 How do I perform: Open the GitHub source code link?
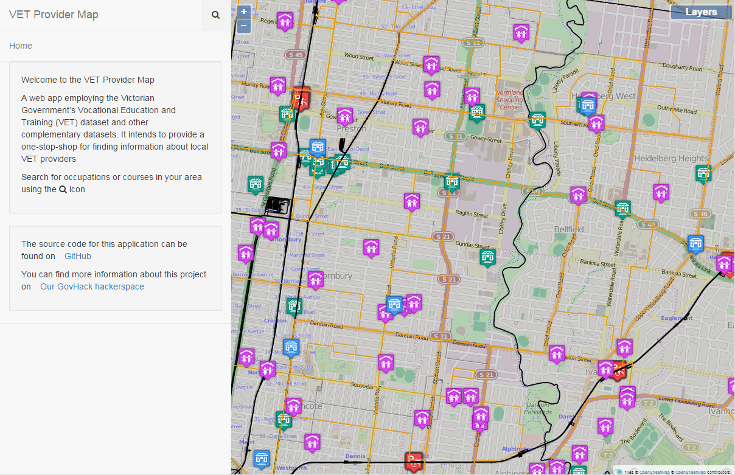point(78,256)
